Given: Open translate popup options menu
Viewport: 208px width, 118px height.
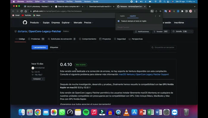Looking at the screenshot, I should pyautogui.click(x=155, y=16).
